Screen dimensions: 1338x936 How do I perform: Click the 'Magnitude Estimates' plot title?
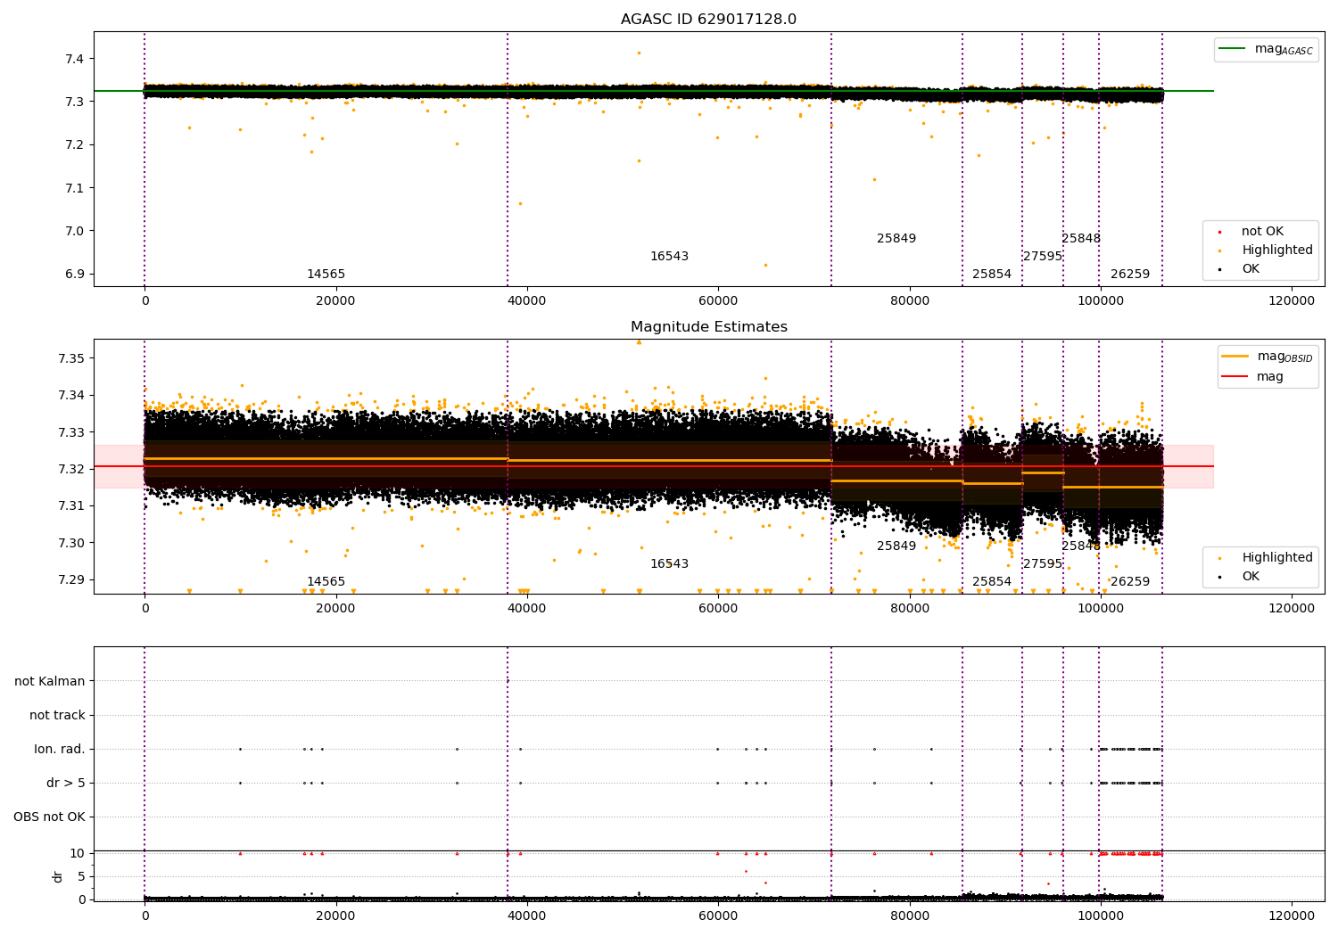708,327
